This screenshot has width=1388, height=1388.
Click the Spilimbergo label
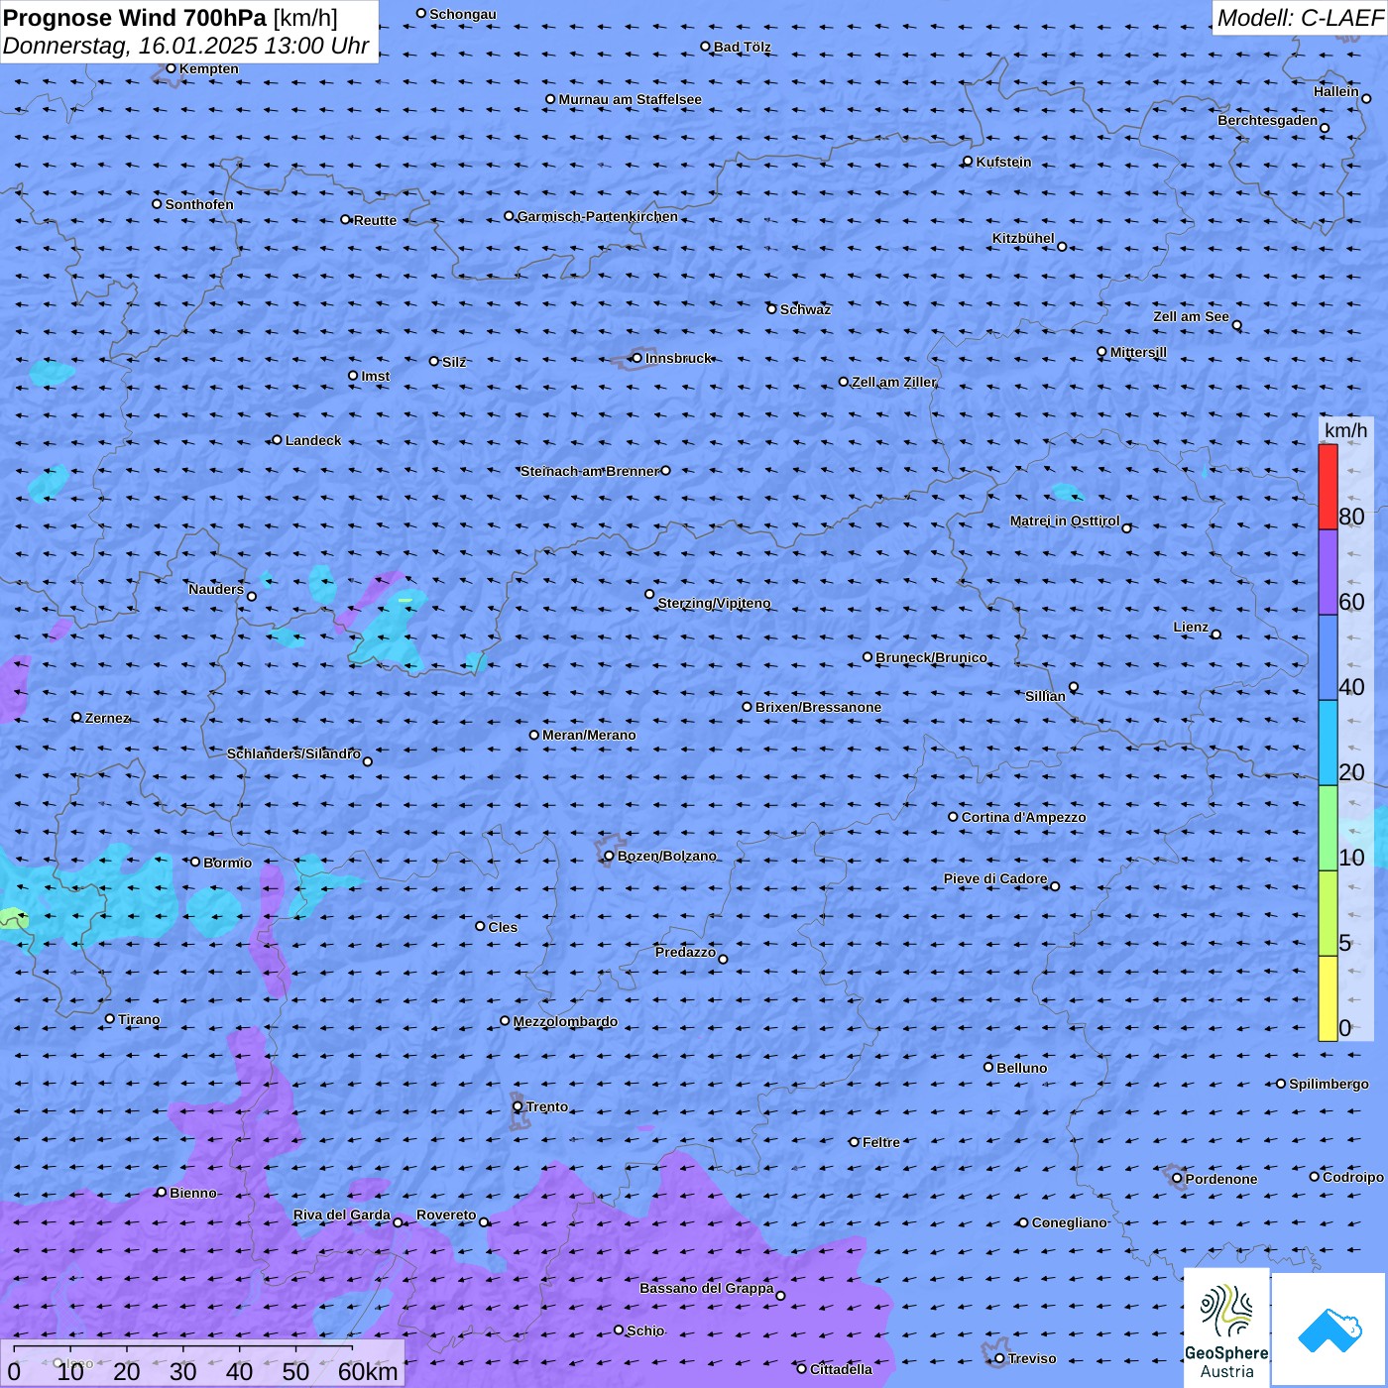[x=1329, y=1084]
